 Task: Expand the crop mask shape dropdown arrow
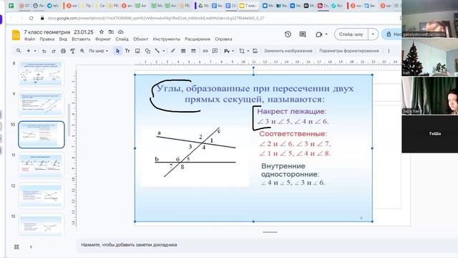(248, 51)
